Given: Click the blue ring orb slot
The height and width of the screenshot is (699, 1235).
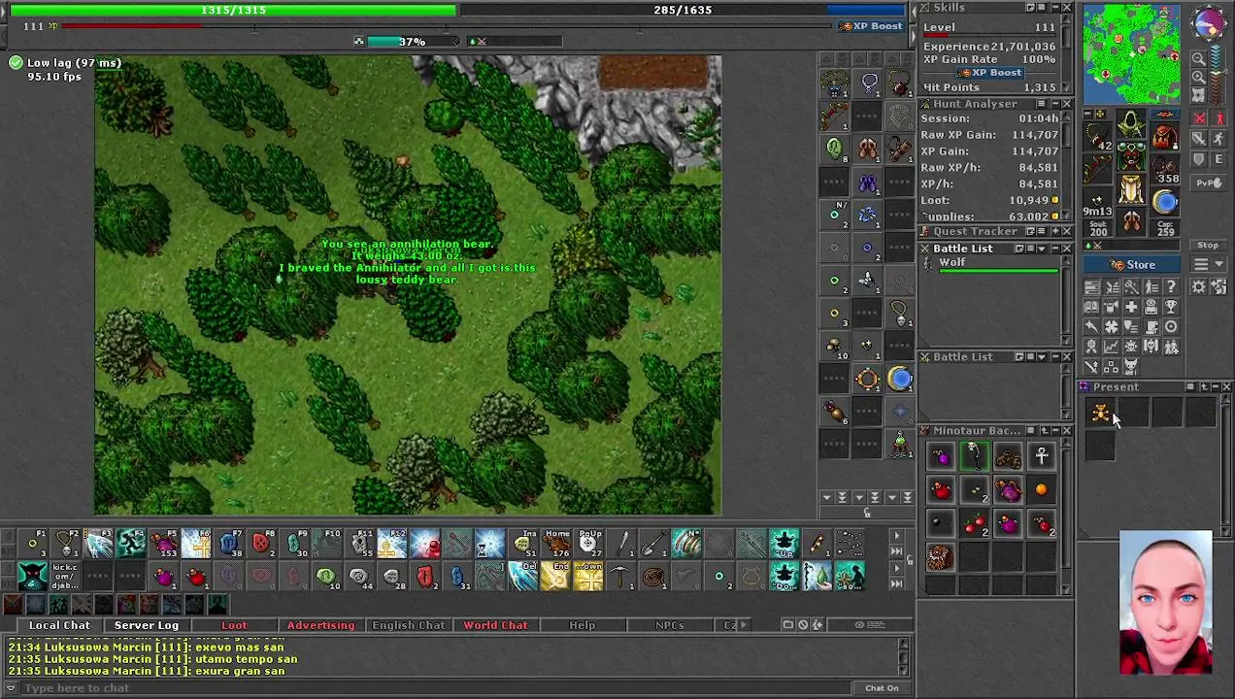Looking at the screenshot, I should 1165,202.
